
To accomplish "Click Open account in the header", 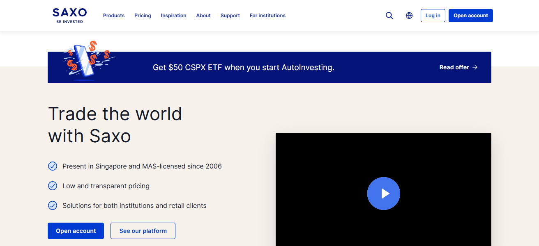I will tap(471, 16).
